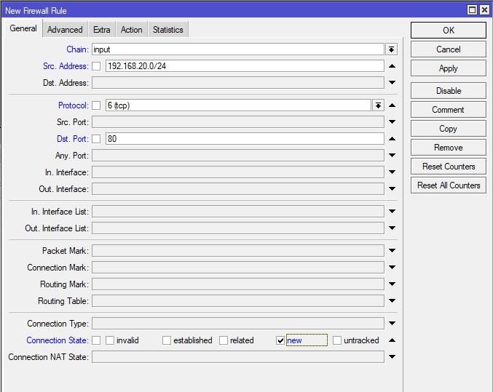
Task: Click the Dst. Port field containing 80
Action: pyautogui.click(x=245, y=138)
